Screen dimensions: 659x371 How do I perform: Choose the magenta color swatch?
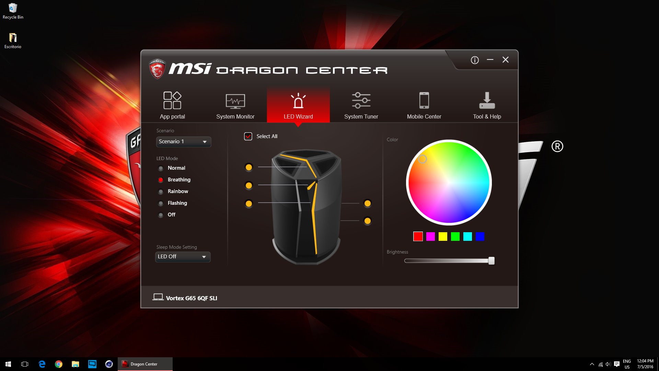tap(430, 236)
